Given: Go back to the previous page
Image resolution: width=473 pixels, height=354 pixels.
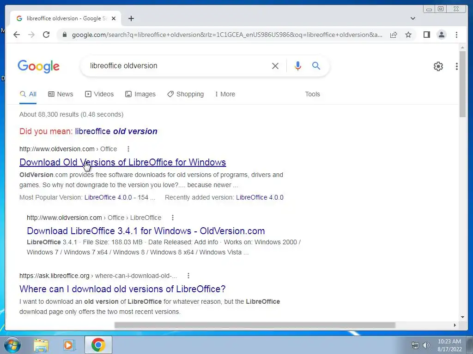Looking at the screenshot, I should [17, 35].
